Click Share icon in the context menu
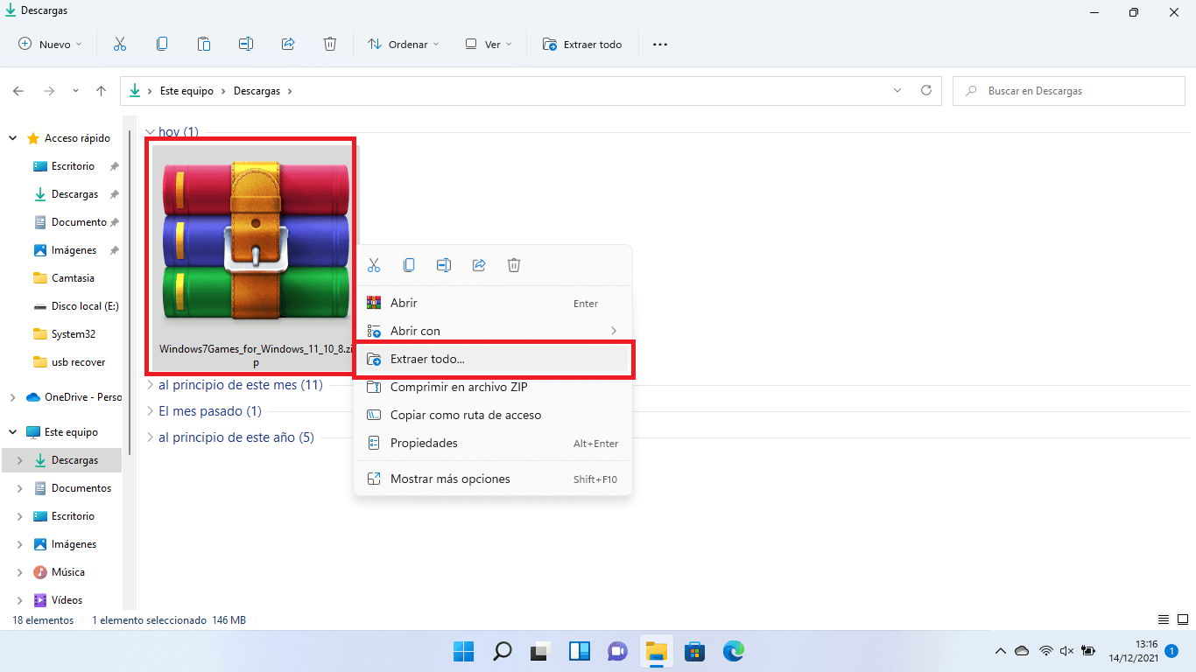 pos(479,265)
